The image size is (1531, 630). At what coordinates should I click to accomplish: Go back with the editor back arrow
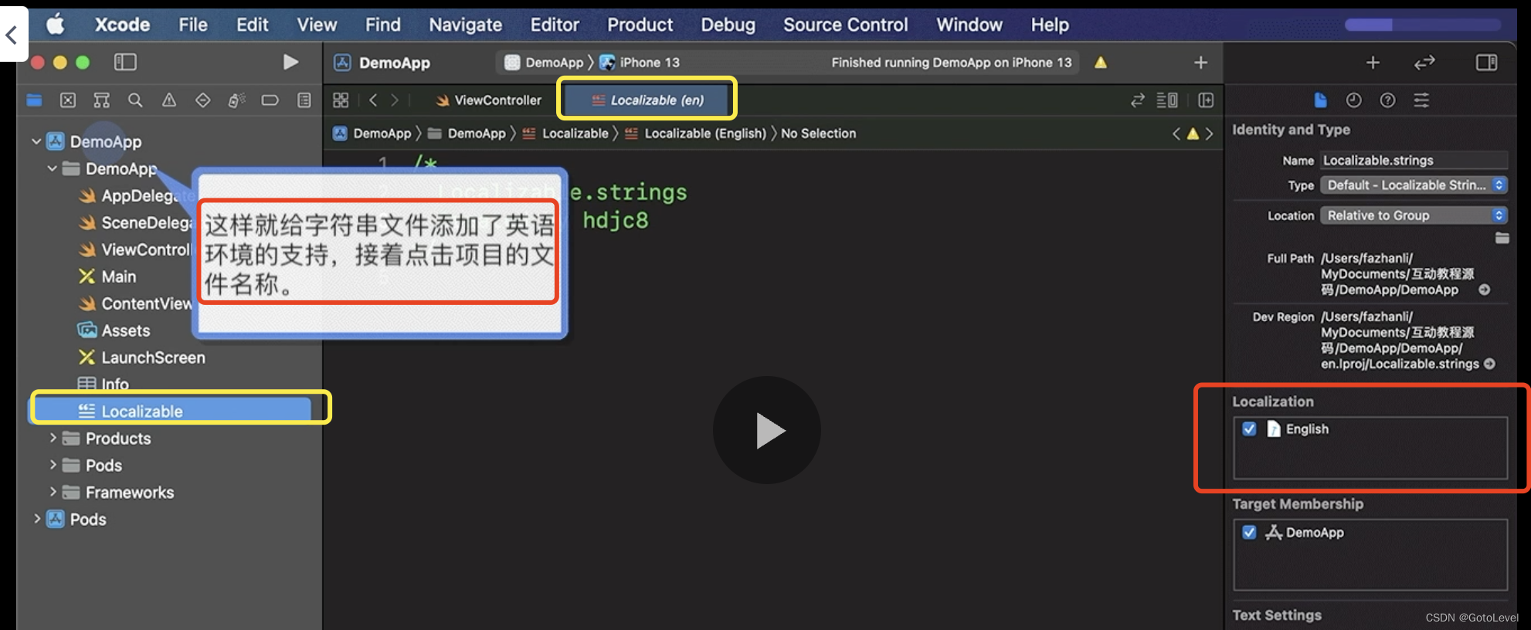pos(373,100)
